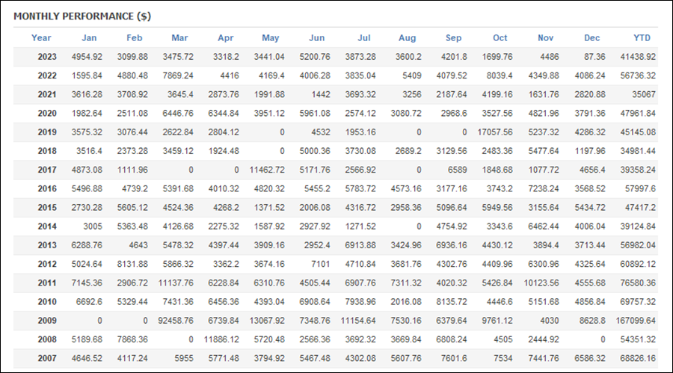The height and width of the screenshot is (373, 673).
Task: Click the Monthly Performance ($) heading
Action: (82, 16)
